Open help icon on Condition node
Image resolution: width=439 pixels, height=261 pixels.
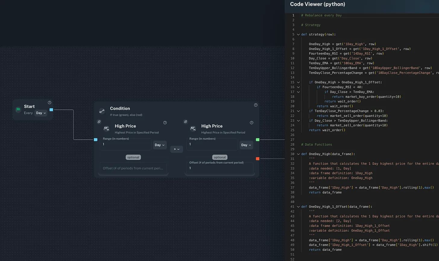256,105
